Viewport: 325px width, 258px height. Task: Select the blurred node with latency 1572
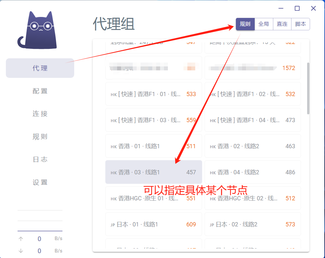pyautogui.click(x=253, y=68)
